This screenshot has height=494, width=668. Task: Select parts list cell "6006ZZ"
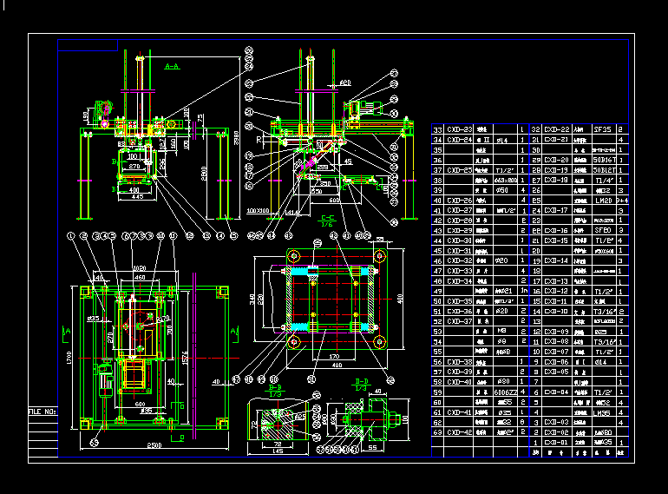click(x=506, y=392)
